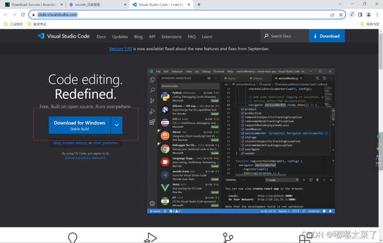Screen dimensions: 383x243
Task: Open the Chrome profile avatar
Action: pyautogui.click(x=368, y=15)
